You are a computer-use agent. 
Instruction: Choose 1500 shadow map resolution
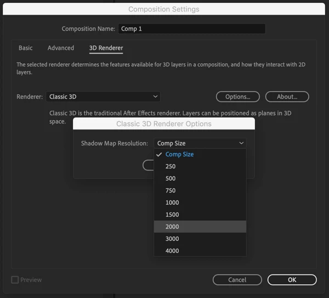coord(200,215)
